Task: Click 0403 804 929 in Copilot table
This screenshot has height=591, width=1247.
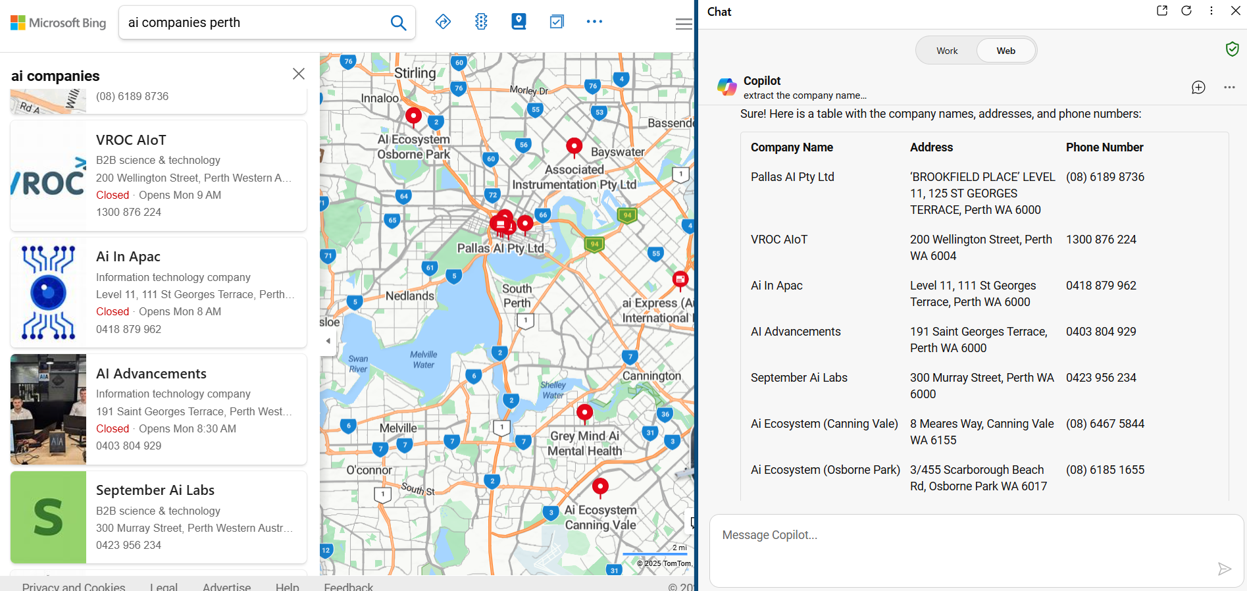Action: (1101, 332)
